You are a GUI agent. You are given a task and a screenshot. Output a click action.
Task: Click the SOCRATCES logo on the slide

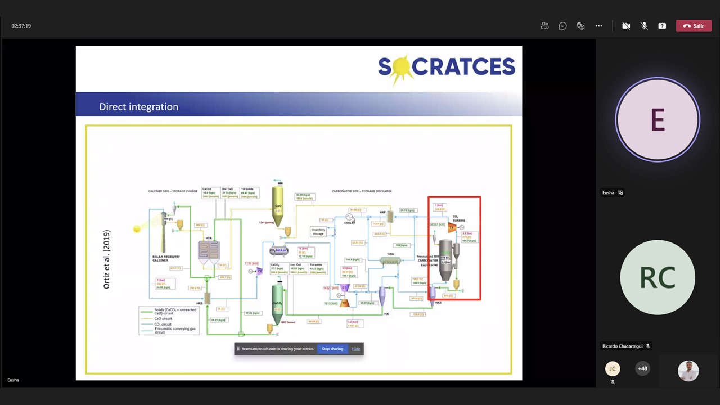tap(446, 67)
